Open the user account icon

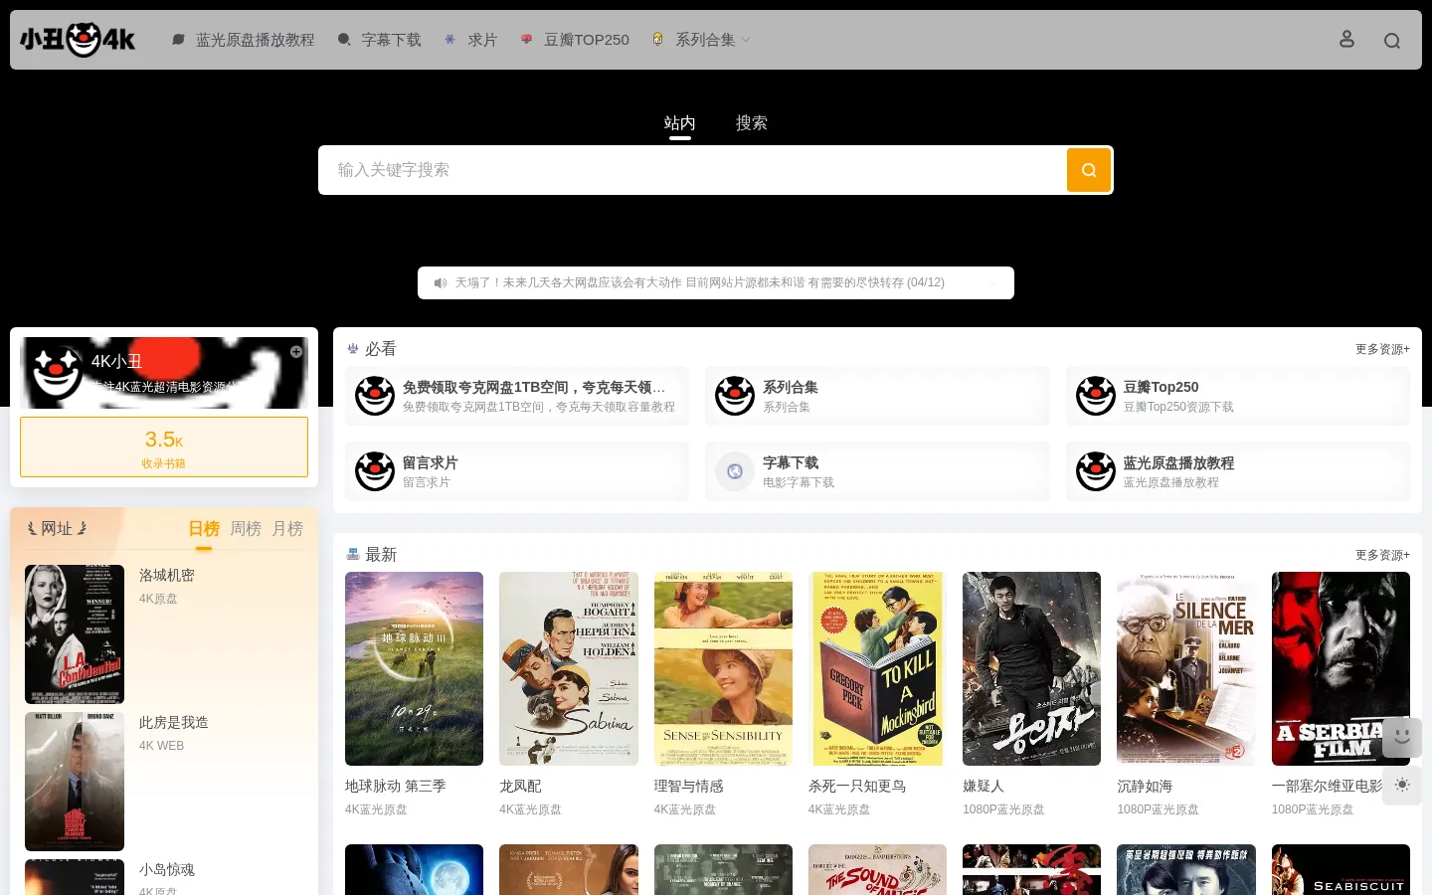click(x=1346, y=39)
